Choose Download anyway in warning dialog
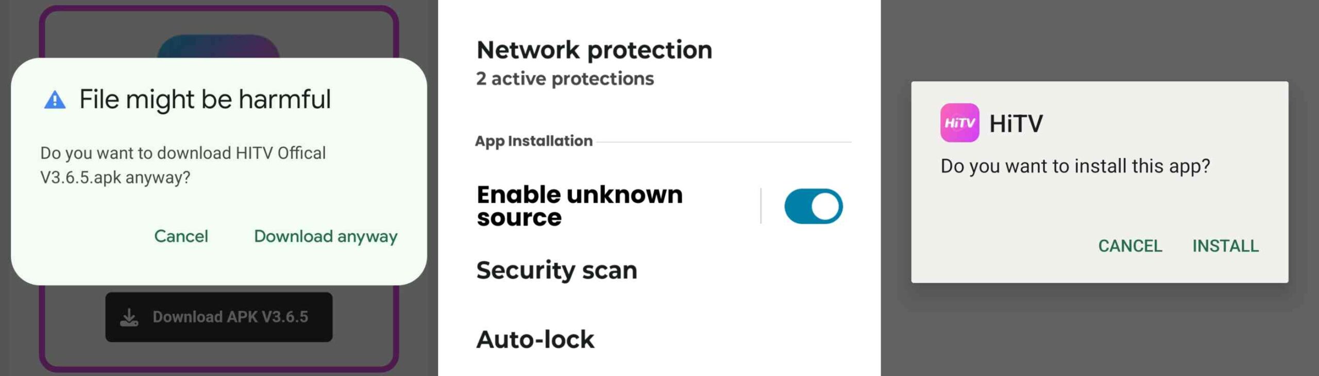 point(326,236)
